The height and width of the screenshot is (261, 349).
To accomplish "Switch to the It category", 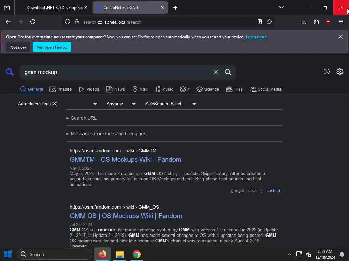I will 185,89.
